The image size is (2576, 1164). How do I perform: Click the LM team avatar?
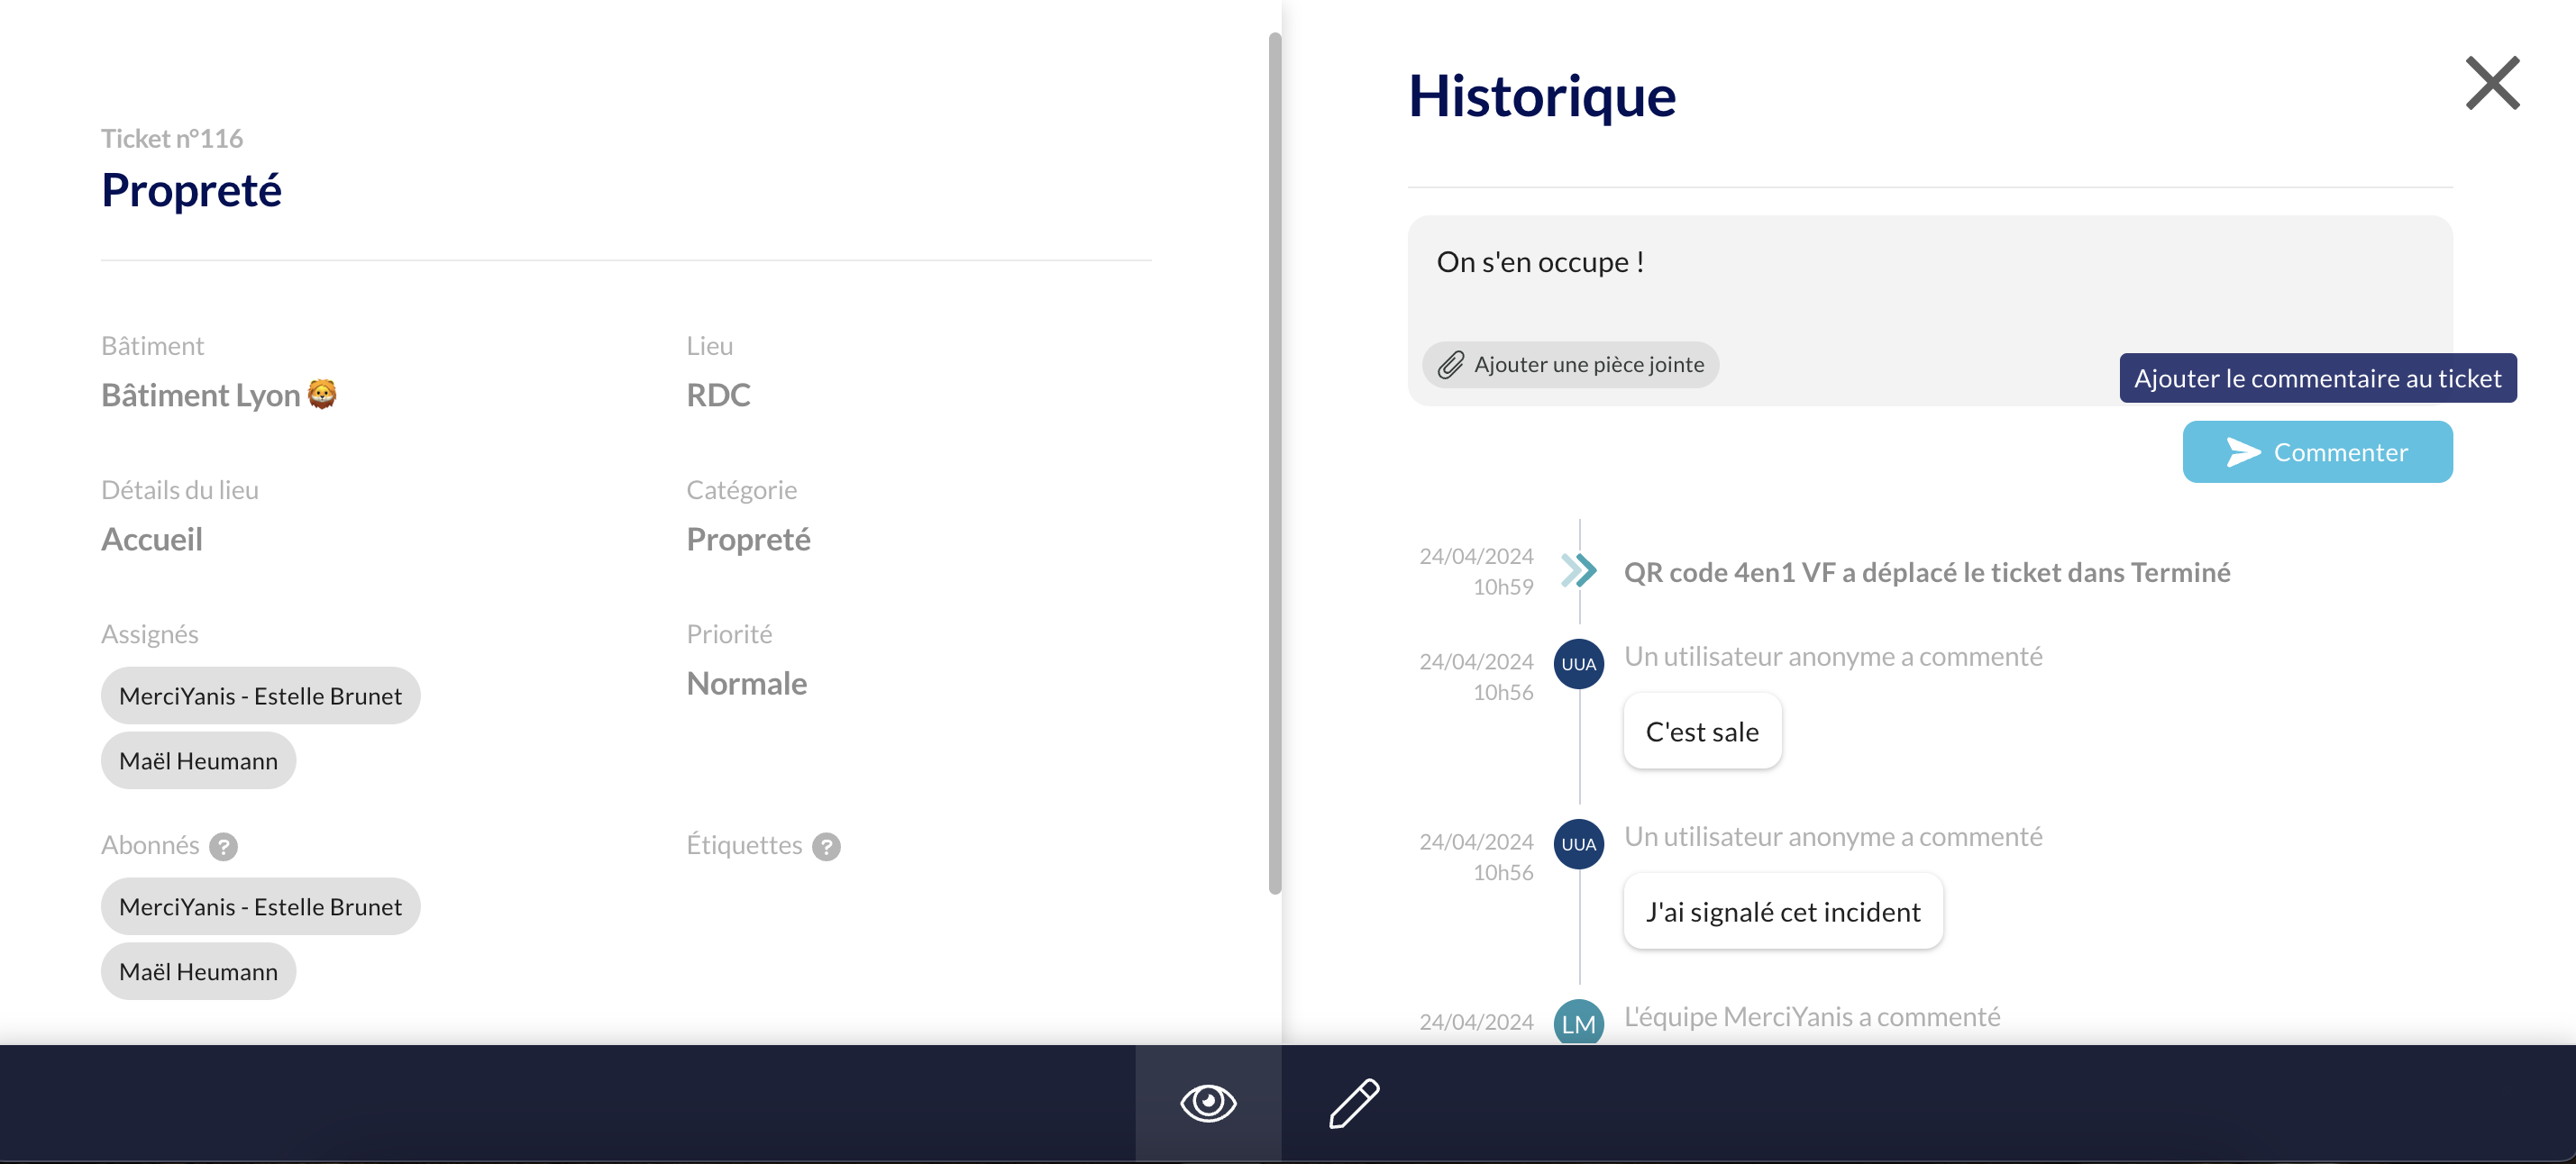[x=1578, y=1023]
